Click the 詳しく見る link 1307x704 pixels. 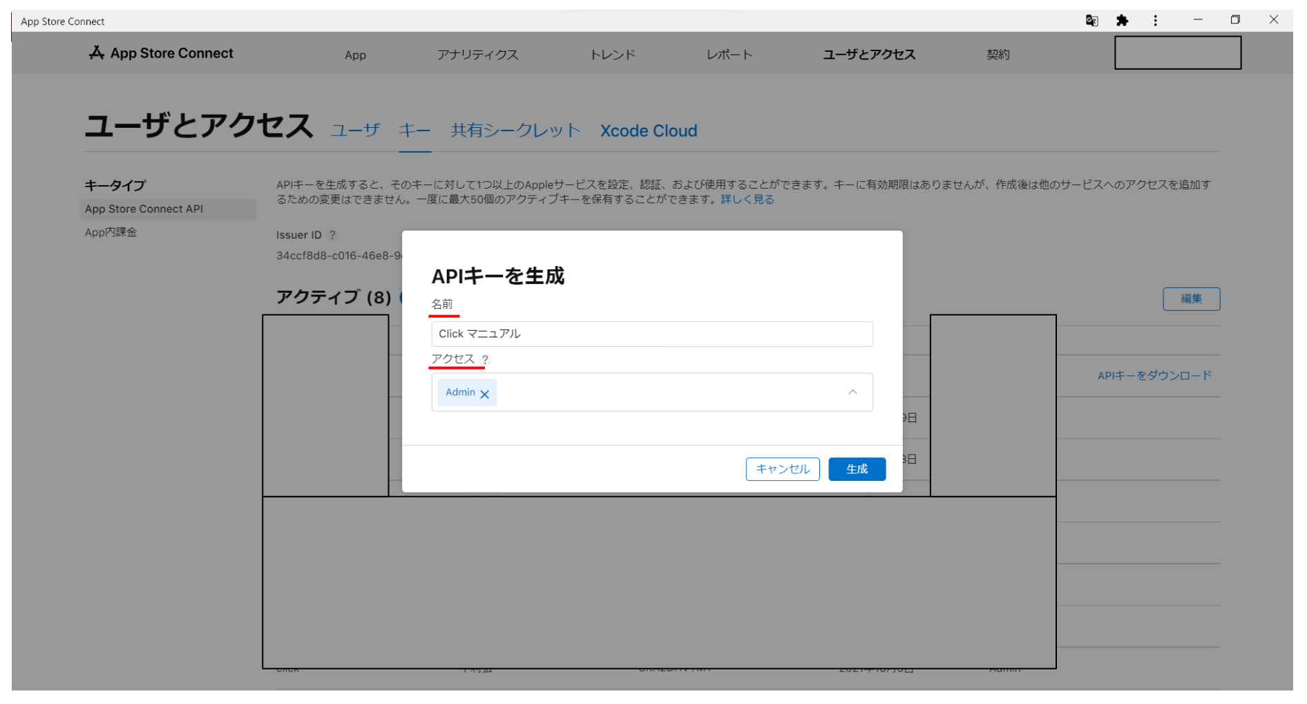coord(747,200)
